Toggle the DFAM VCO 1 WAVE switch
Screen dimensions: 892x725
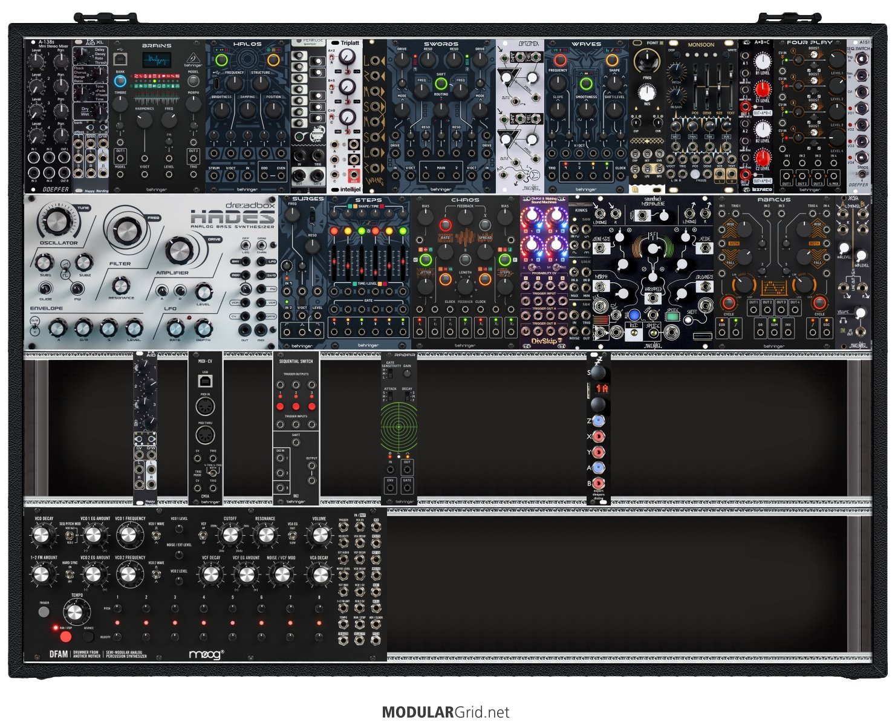tap(155, 536)
